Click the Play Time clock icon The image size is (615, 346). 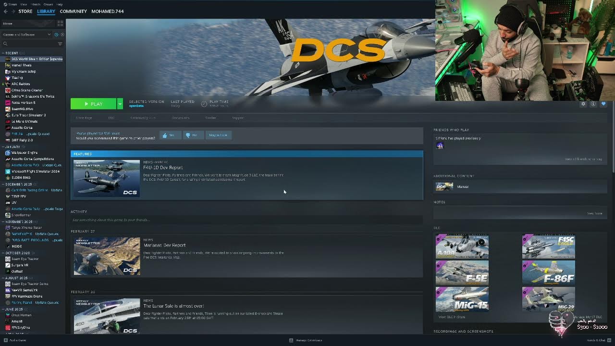pyautogui.click(x=204, y=104)
